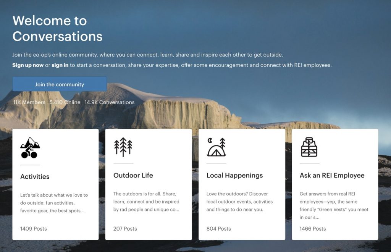Open the Ask an REI Employee vest icon

click(x=309, y=147)
